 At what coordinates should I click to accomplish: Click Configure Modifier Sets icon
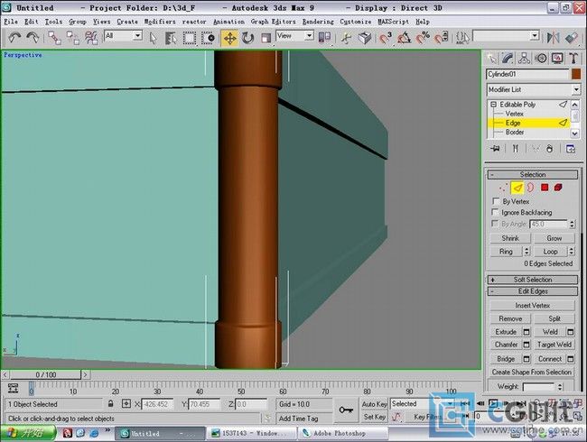(571, 149)
